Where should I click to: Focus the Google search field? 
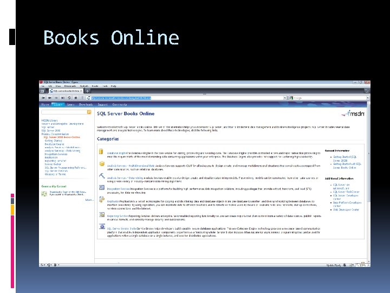[x=330, y=98]
